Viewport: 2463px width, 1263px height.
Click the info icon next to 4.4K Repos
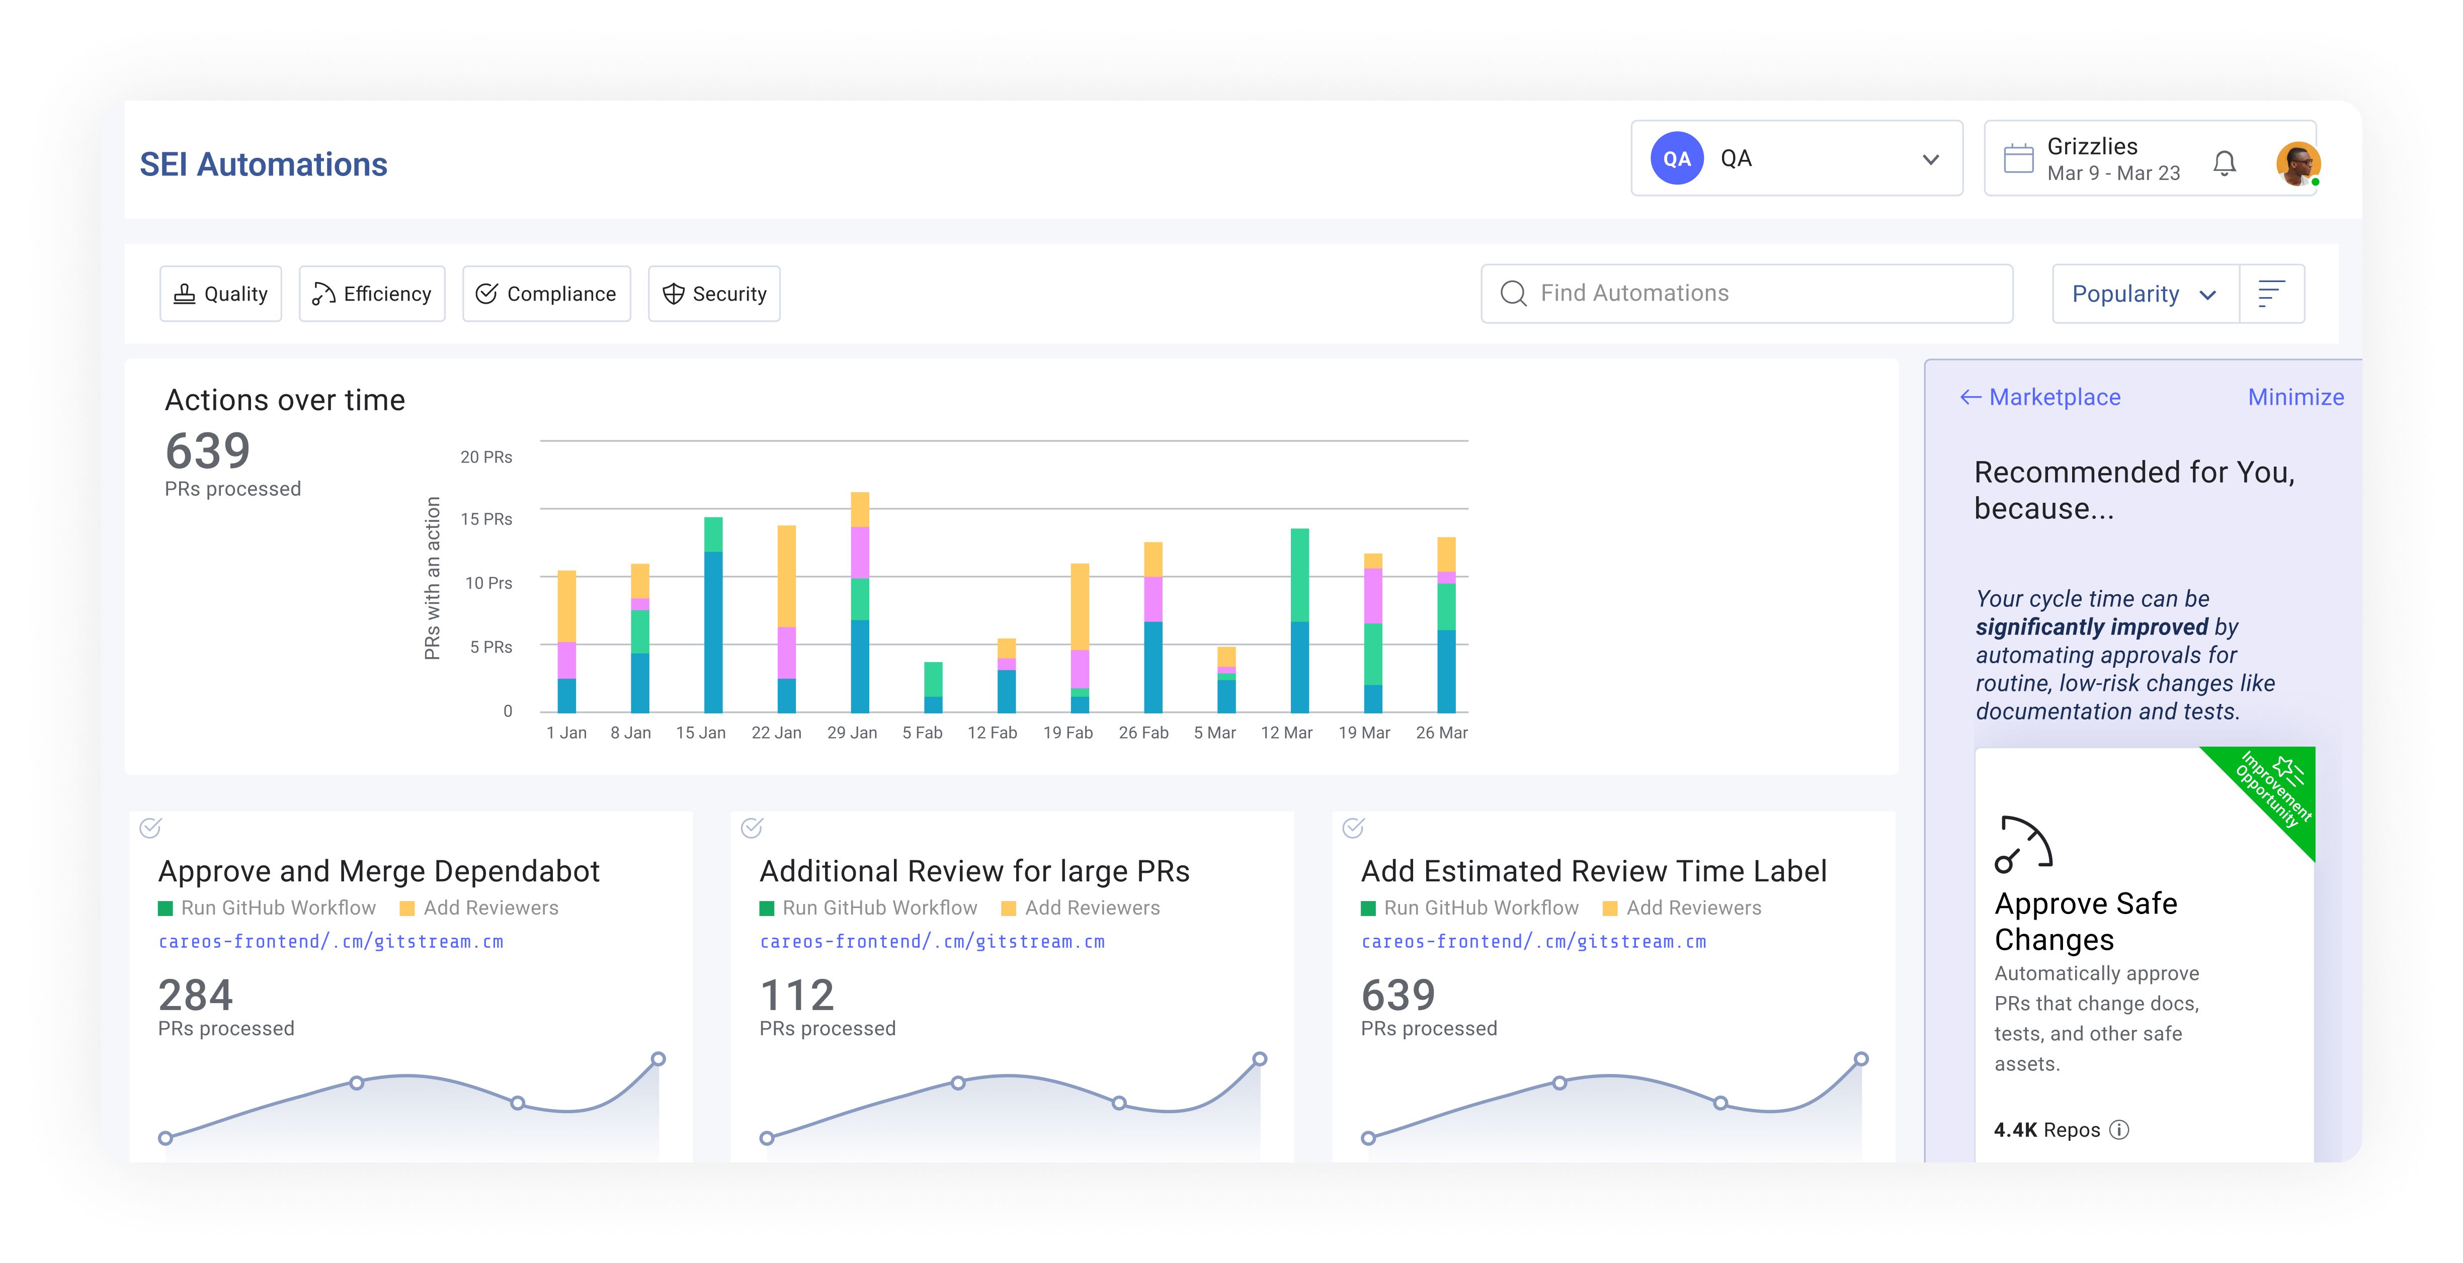click(x=2119, y=1130)
